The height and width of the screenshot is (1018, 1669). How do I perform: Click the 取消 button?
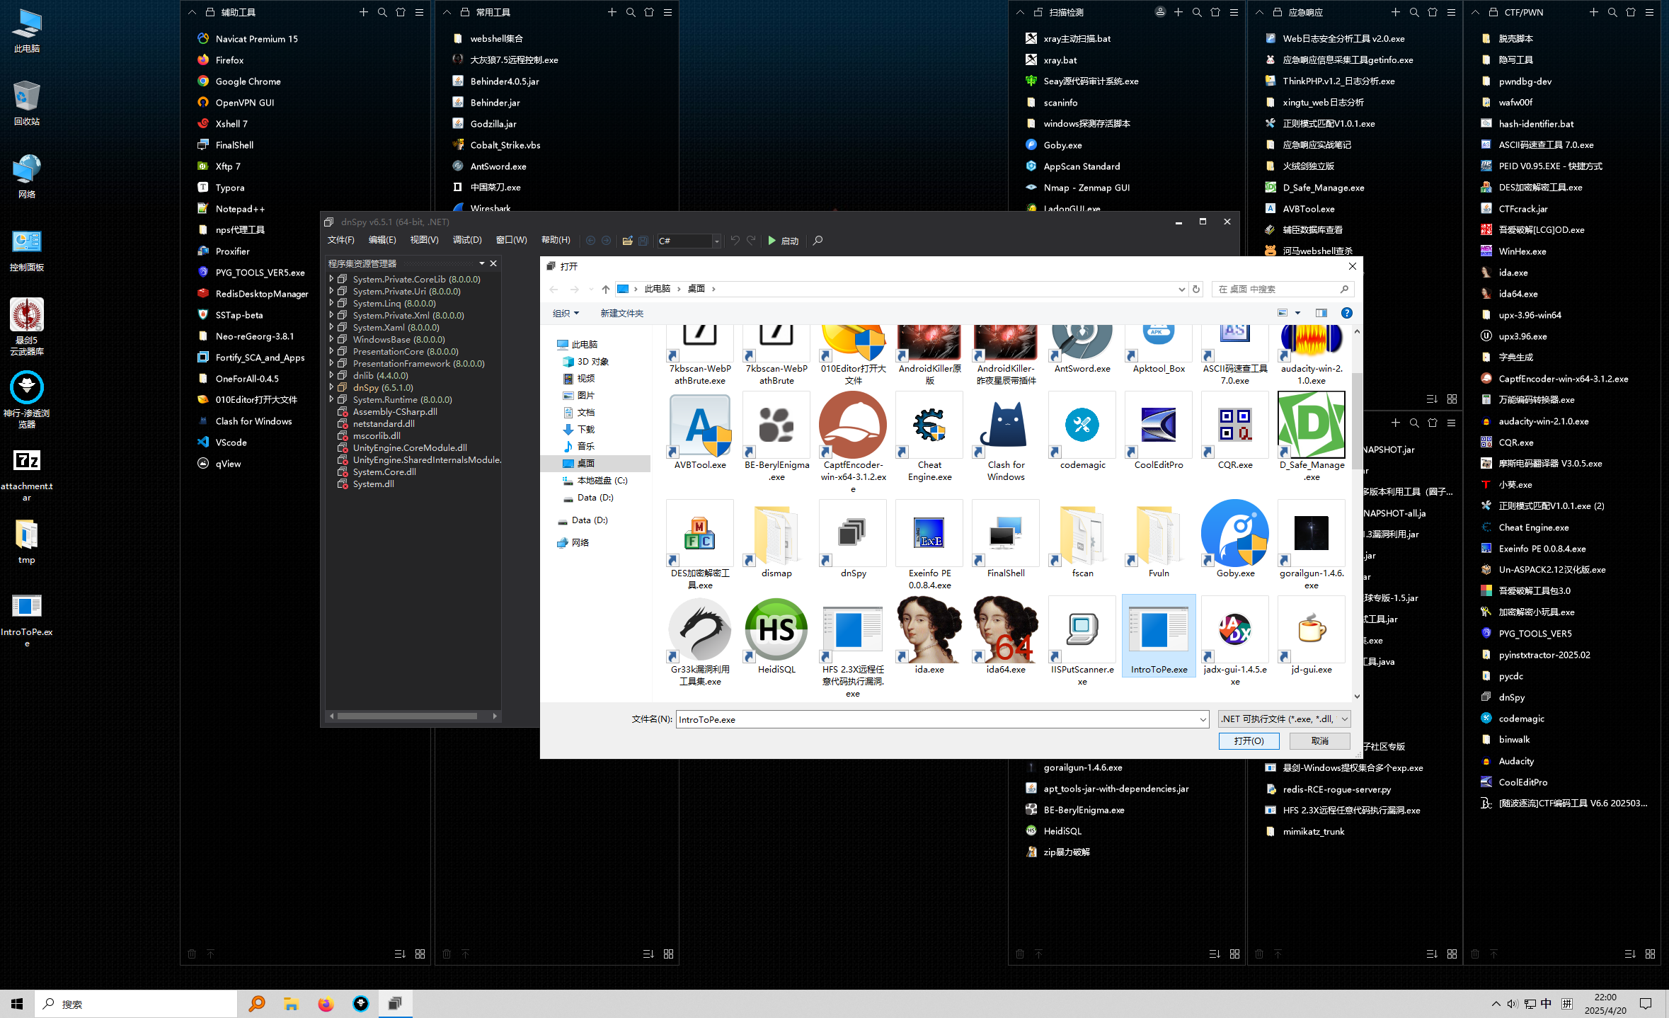pyautogui.click(x=1319, y=740)
